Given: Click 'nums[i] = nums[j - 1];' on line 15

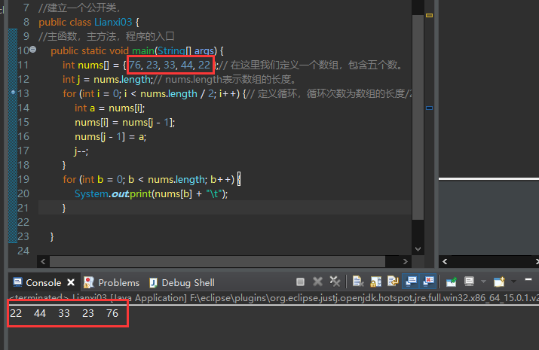Looking at the screenshot, I should pyautogui.click(x=125, y=123).
